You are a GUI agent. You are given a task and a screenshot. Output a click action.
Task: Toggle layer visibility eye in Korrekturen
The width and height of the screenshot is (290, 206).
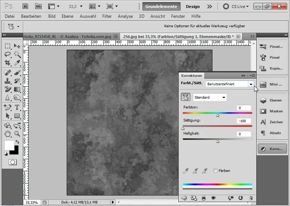coord(213,198)
